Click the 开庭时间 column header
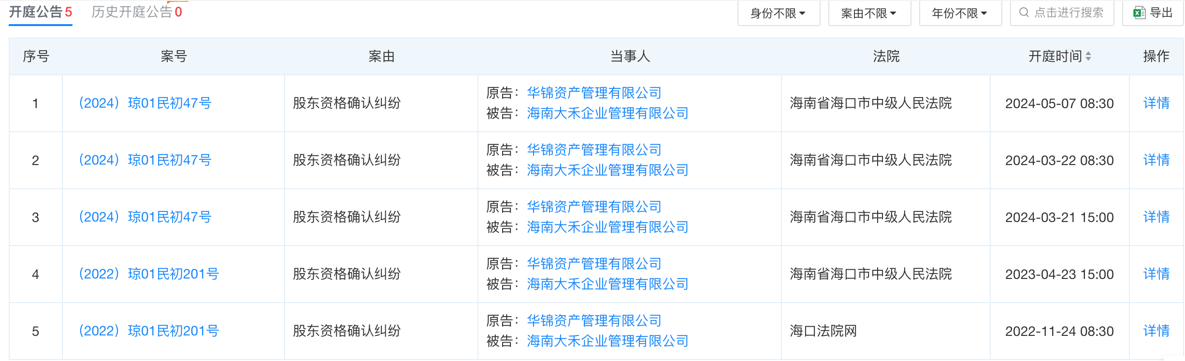1185x361 pixels. pos(1055,56)
